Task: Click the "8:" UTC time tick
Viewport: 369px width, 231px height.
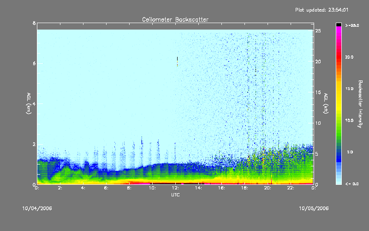Action: click(130, 188)
